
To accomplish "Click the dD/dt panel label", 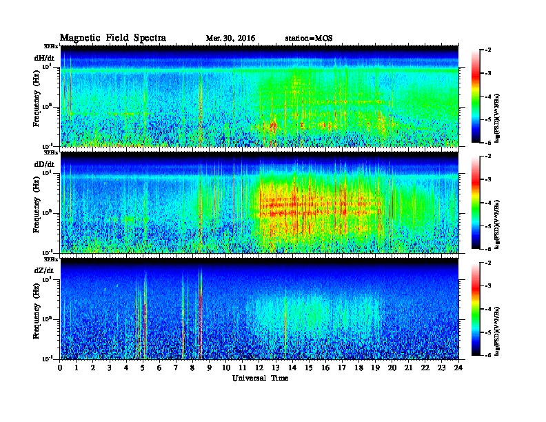I will [44, 164].
